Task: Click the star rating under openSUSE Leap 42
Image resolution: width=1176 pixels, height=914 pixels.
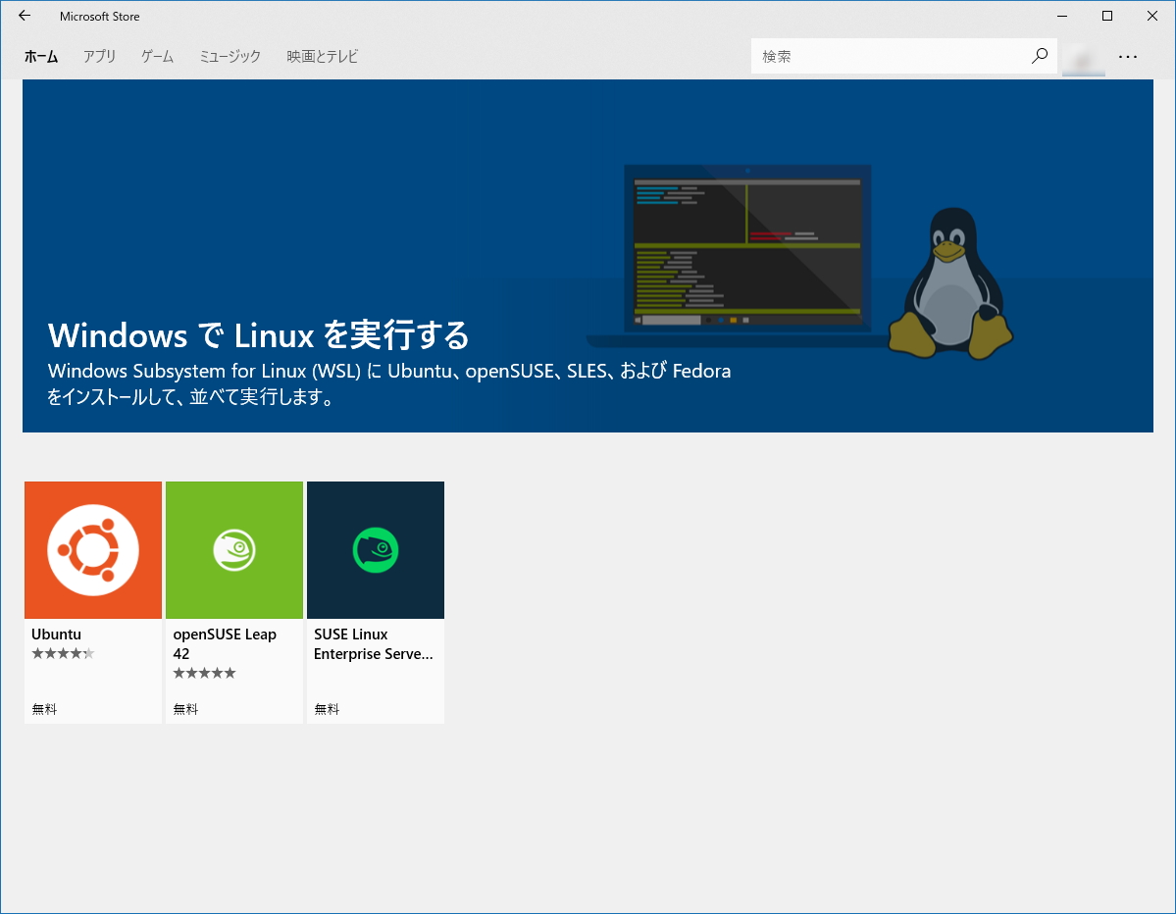Action: 204,673
